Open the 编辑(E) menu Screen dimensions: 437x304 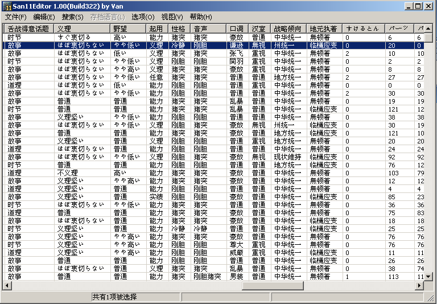click(44, 17)
